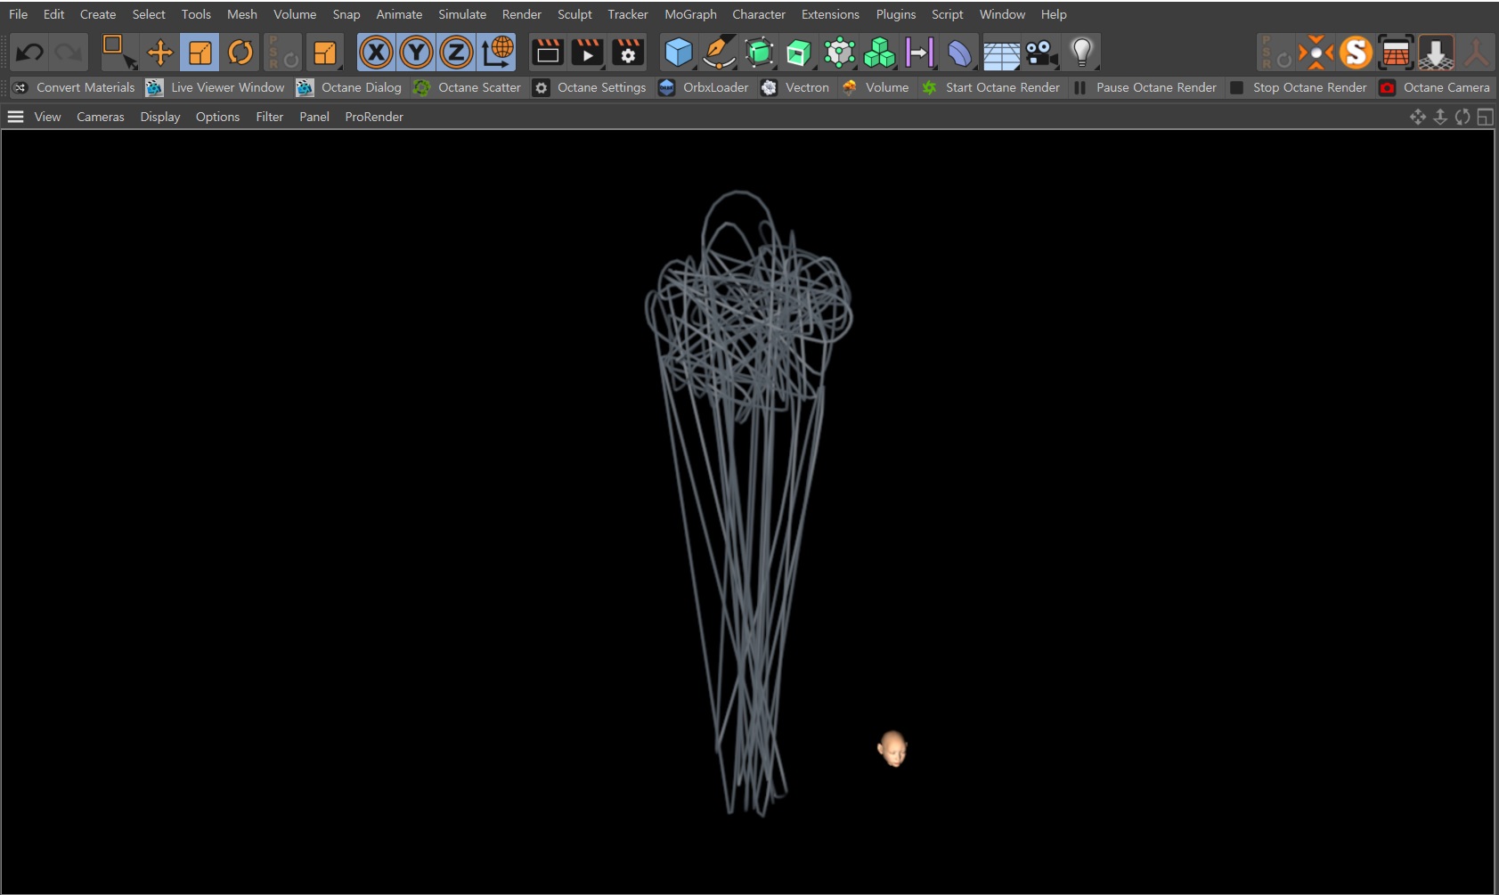The image size is (1499, 895).
Task: Click the orange S plugin icon
Action: 1356,53
